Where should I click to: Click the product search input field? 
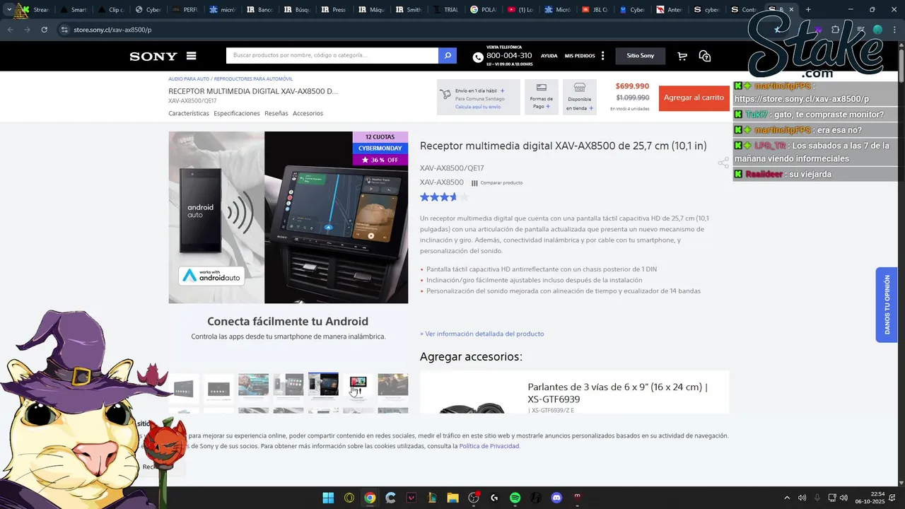[332, 55]
